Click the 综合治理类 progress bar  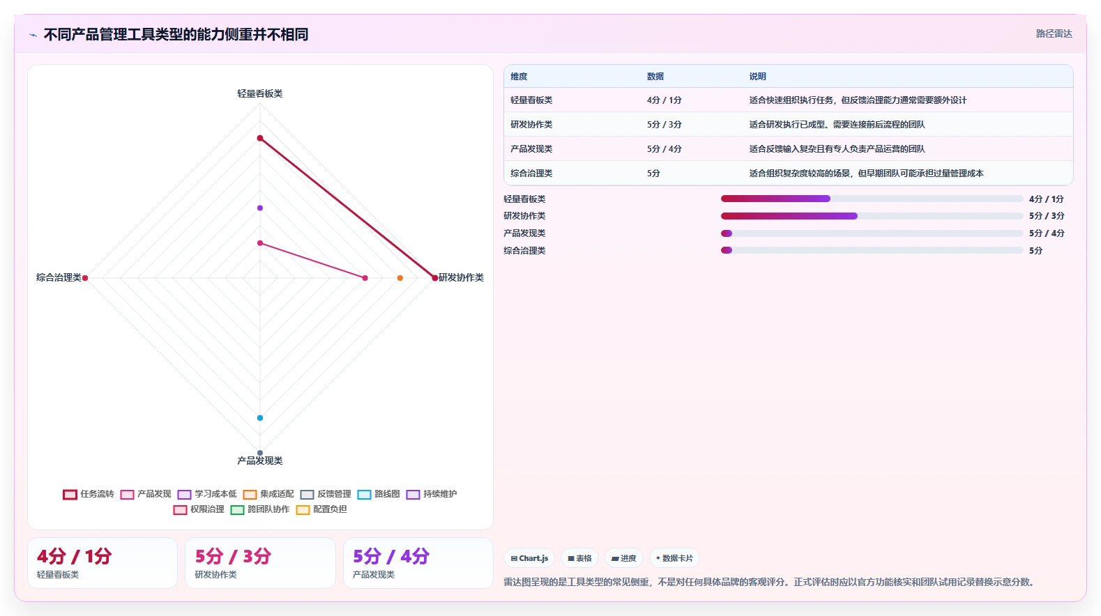[872, 250]
